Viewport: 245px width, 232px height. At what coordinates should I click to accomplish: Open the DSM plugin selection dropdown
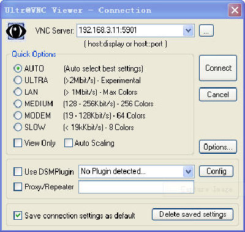click(188, 172)
